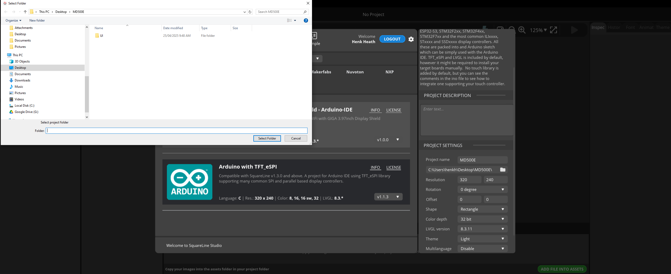Go forward in Select Folder dialog

13,12
